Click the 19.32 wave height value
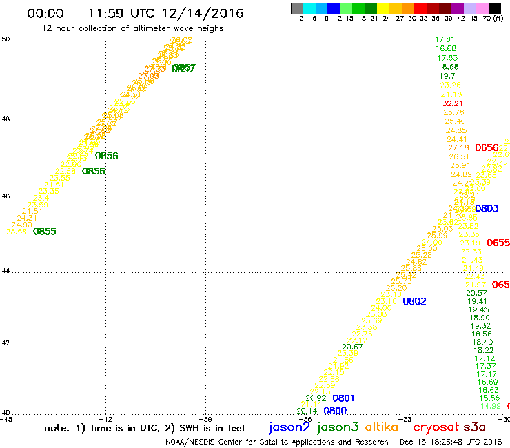The height and width of the screenshot is (448, 510). (480, 326)
